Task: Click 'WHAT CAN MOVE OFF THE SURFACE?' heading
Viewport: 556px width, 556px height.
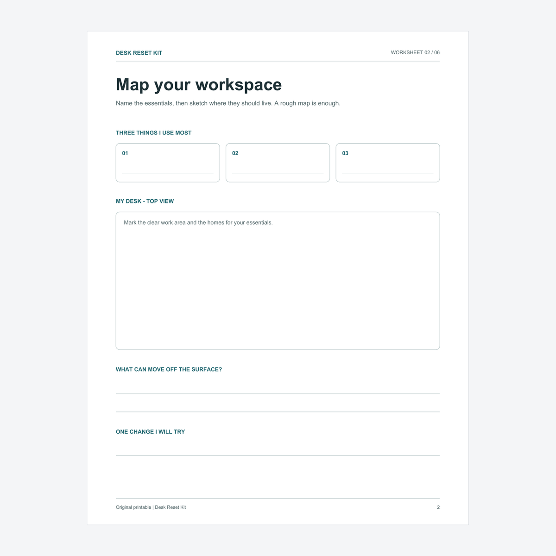Action: click(169, 369)
